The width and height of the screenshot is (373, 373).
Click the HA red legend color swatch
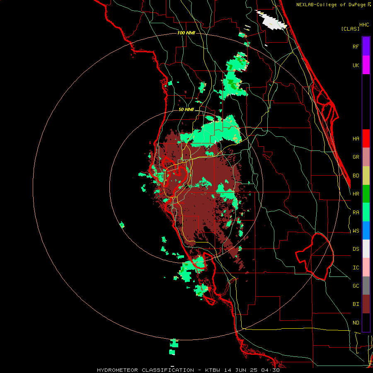(x=366, y=138)
